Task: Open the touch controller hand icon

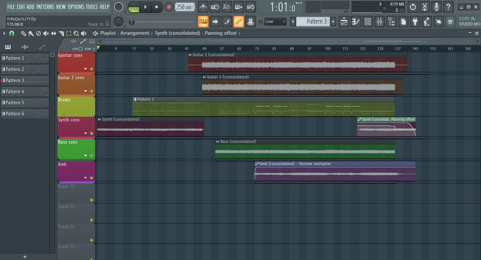Action: tap(438, 21)
